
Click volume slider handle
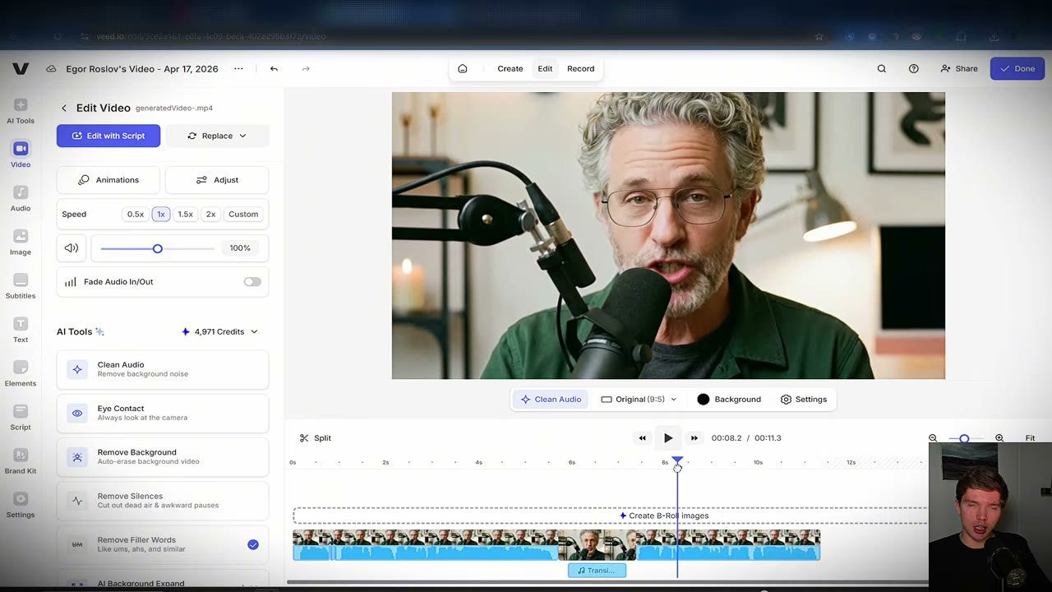(157, 248)
